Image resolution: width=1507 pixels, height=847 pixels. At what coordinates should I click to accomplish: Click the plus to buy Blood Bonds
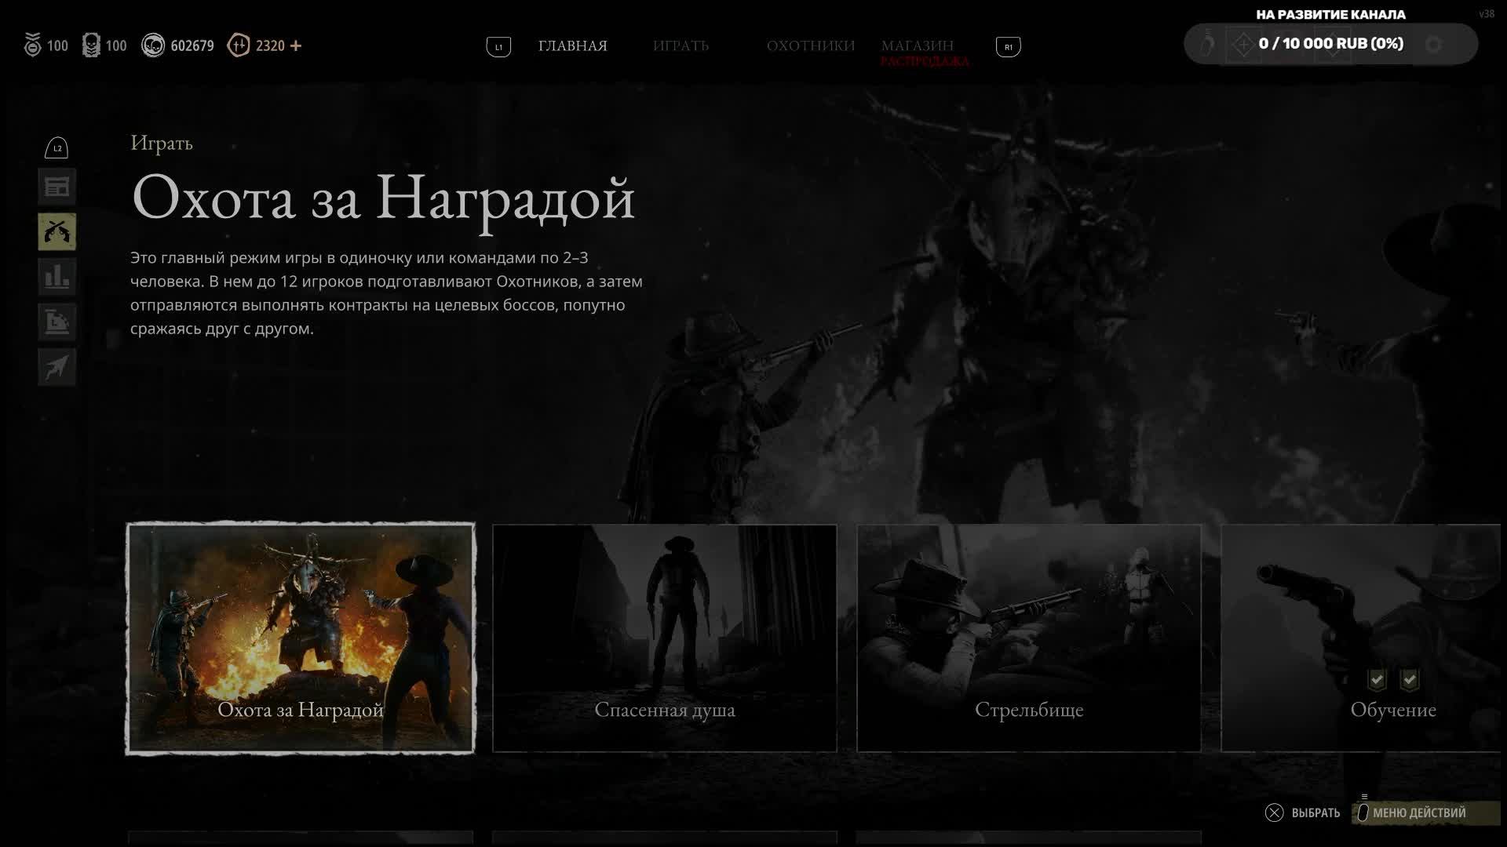point(296,45)
